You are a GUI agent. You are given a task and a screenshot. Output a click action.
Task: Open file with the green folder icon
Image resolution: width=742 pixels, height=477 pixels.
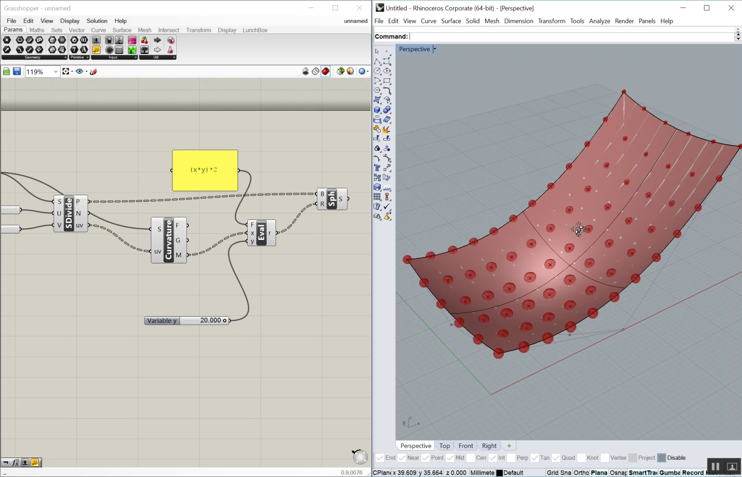6,72
